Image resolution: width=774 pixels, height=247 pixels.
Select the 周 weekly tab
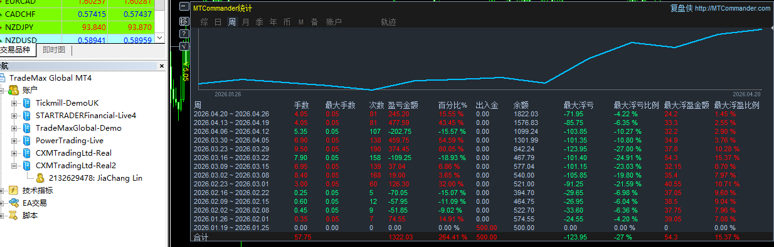click(x=232, y=22)
